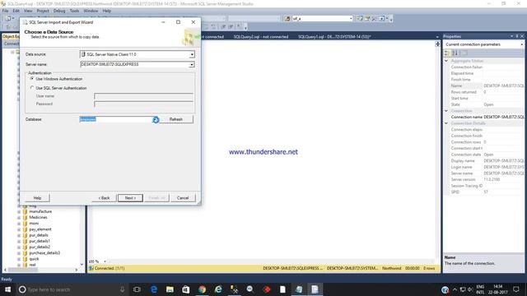Open Microsoft Store from taskbar
The height and width of the screenshot is (296, 527).
(186, 289)
